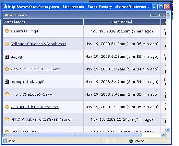Click the page icon next to Done
179x146 pixels.
[x=5, y=141]
